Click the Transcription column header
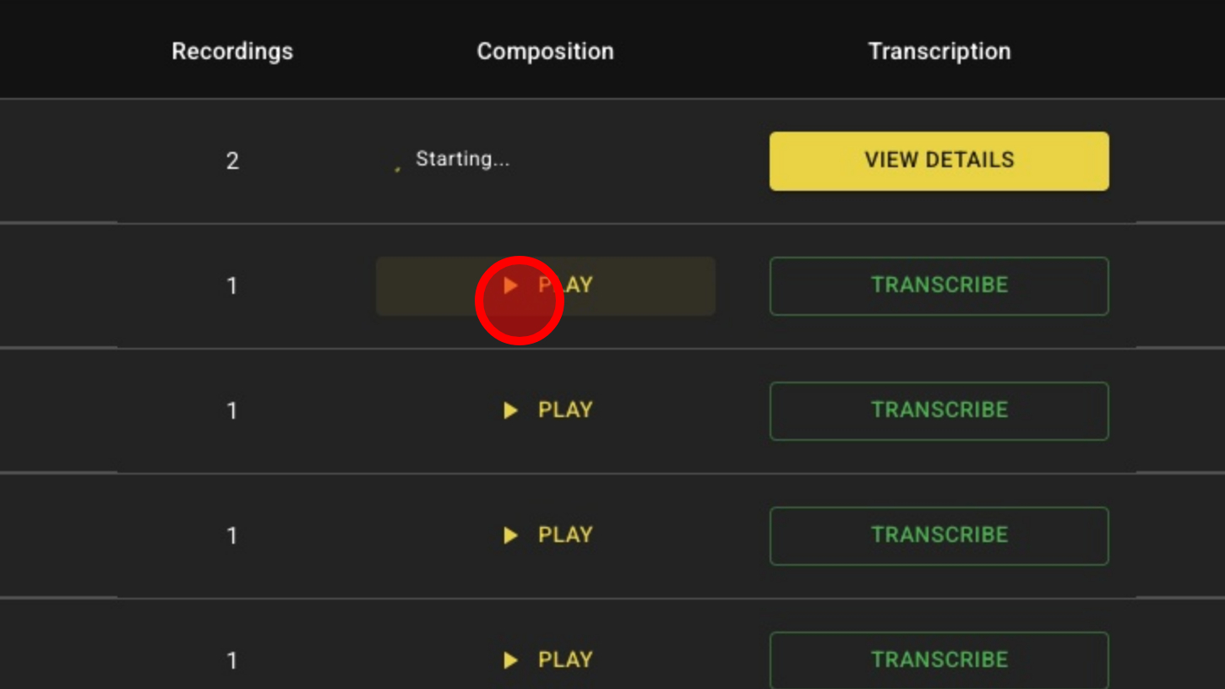 pyautogui.click(x=939, y=51)
